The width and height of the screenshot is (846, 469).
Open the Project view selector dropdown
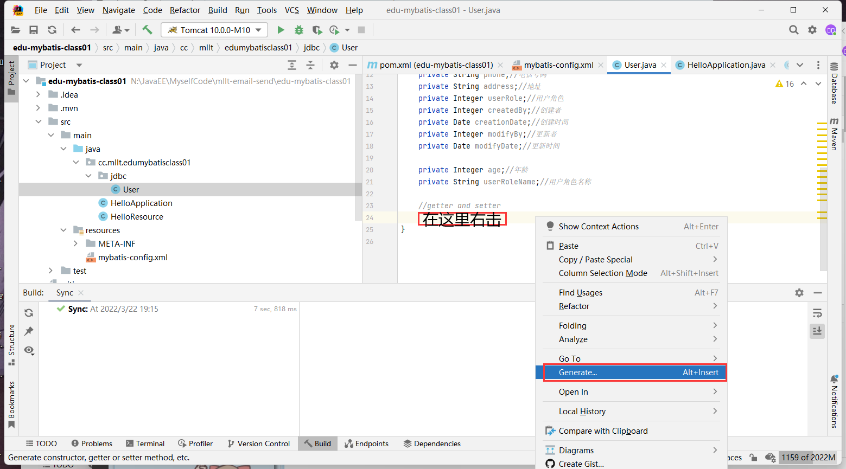tap(79, 65)
